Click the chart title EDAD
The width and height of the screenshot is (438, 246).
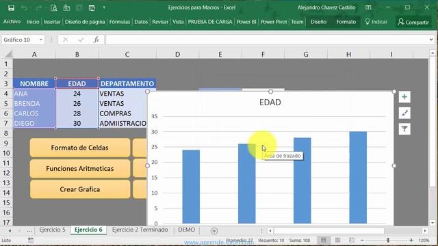click(270, 102)
